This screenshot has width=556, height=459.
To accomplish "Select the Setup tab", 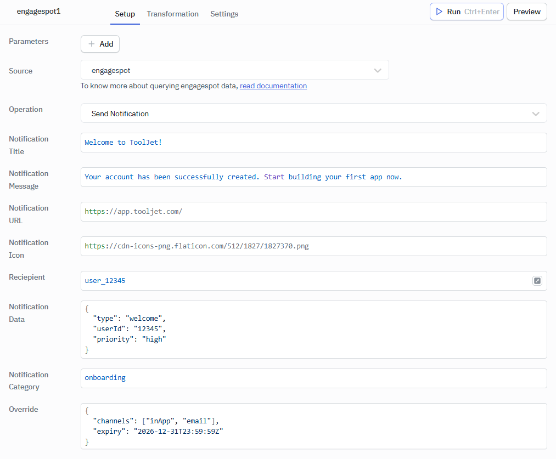I will coord(125,14).
